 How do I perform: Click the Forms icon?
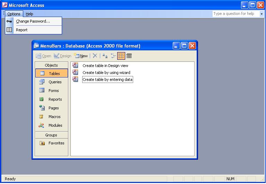coord(42,90)
